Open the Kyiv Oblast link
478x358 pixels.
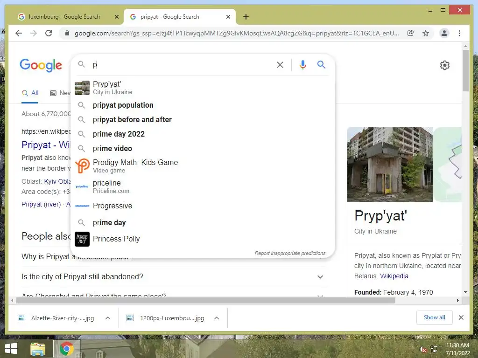coord(57,181)
